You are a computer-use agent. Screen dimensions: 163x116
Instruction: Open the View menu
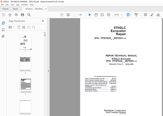point(12,5)
